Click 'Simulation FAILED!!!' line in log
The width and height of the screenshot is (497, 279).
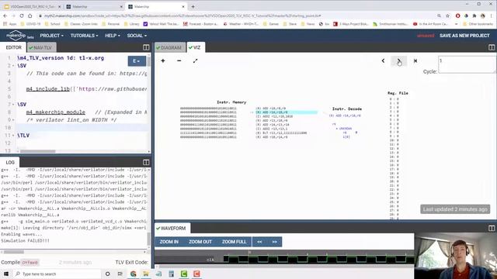25,241
